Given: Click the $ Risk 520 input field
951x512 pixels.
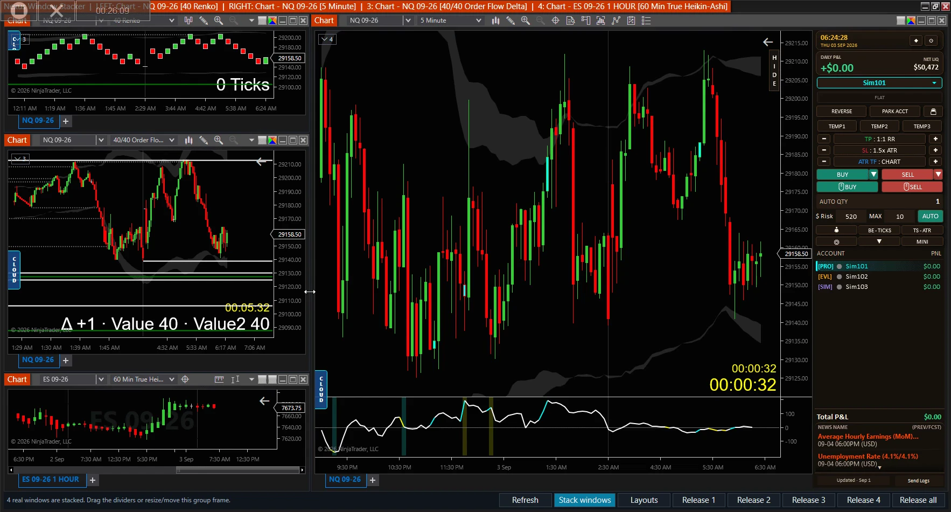Looking at the screenshot, I should tap(851, 216).
